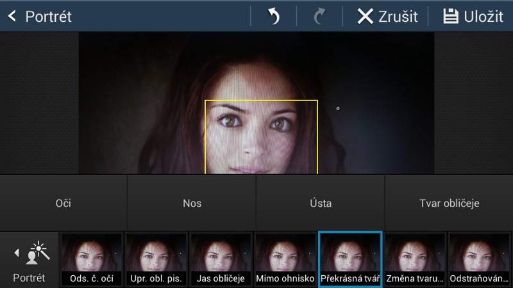
Task: Tap the yellow face detection box
Action: pos(261,137)
